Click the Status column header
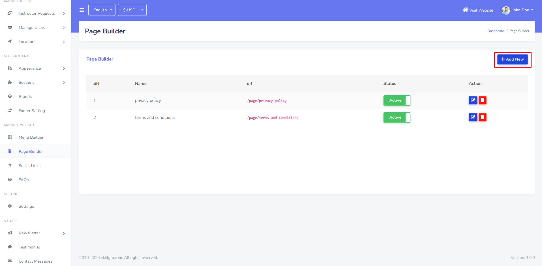The width and height of the screenshot is (542, 266). click(x=390, y=83)
